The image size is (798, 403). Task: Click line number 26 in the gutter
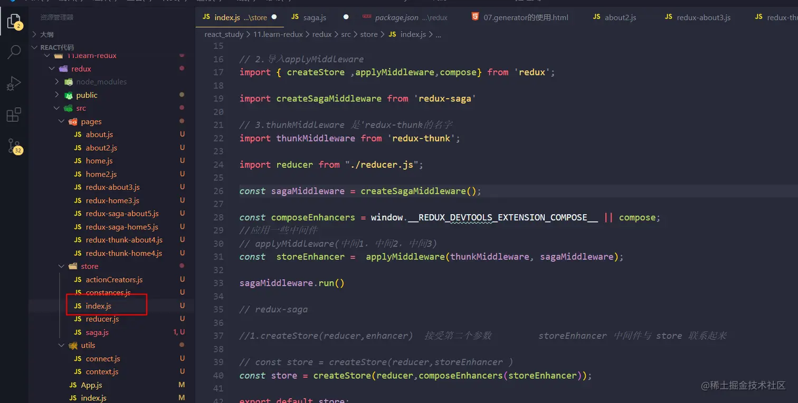pyautogui.click(x=218, y=191)
